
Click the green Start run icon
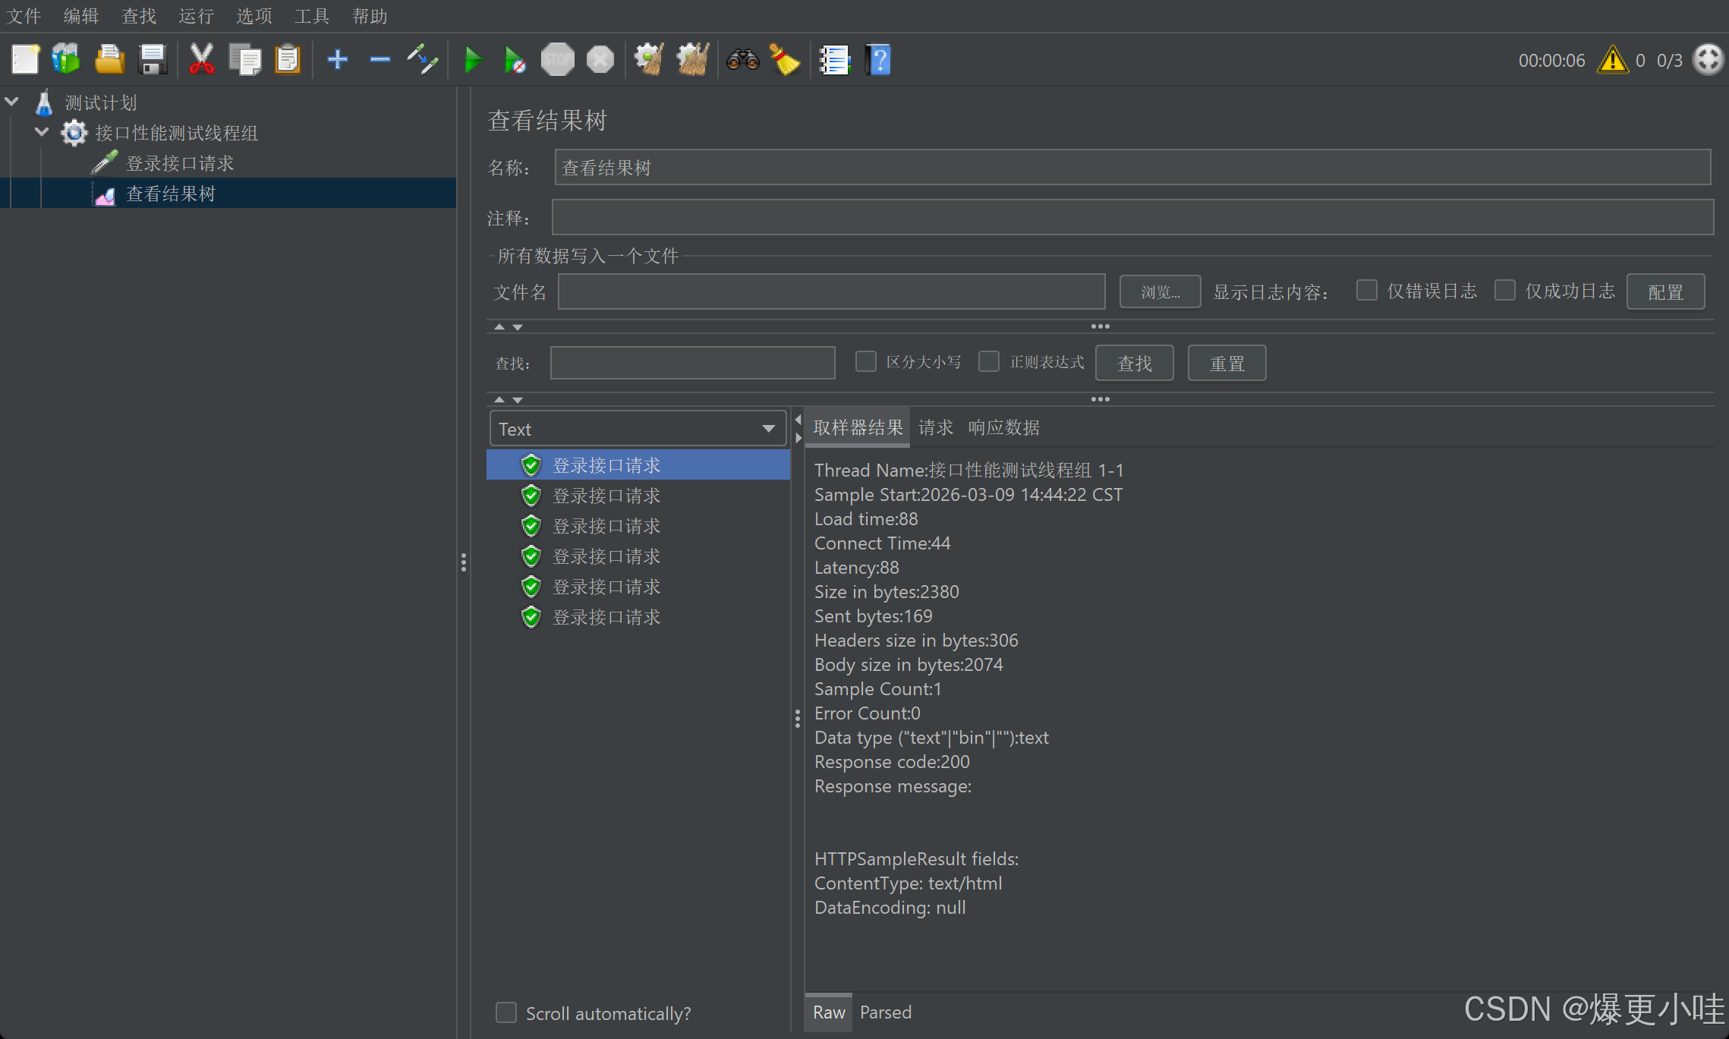472,60
